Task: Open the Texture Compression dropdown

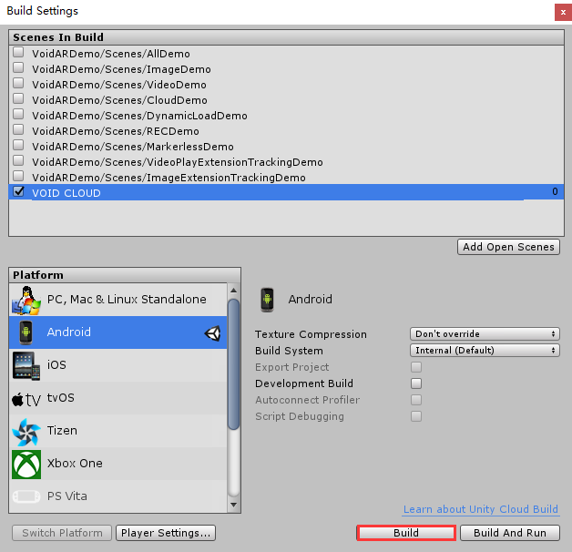Action: [x=485, y=333]
